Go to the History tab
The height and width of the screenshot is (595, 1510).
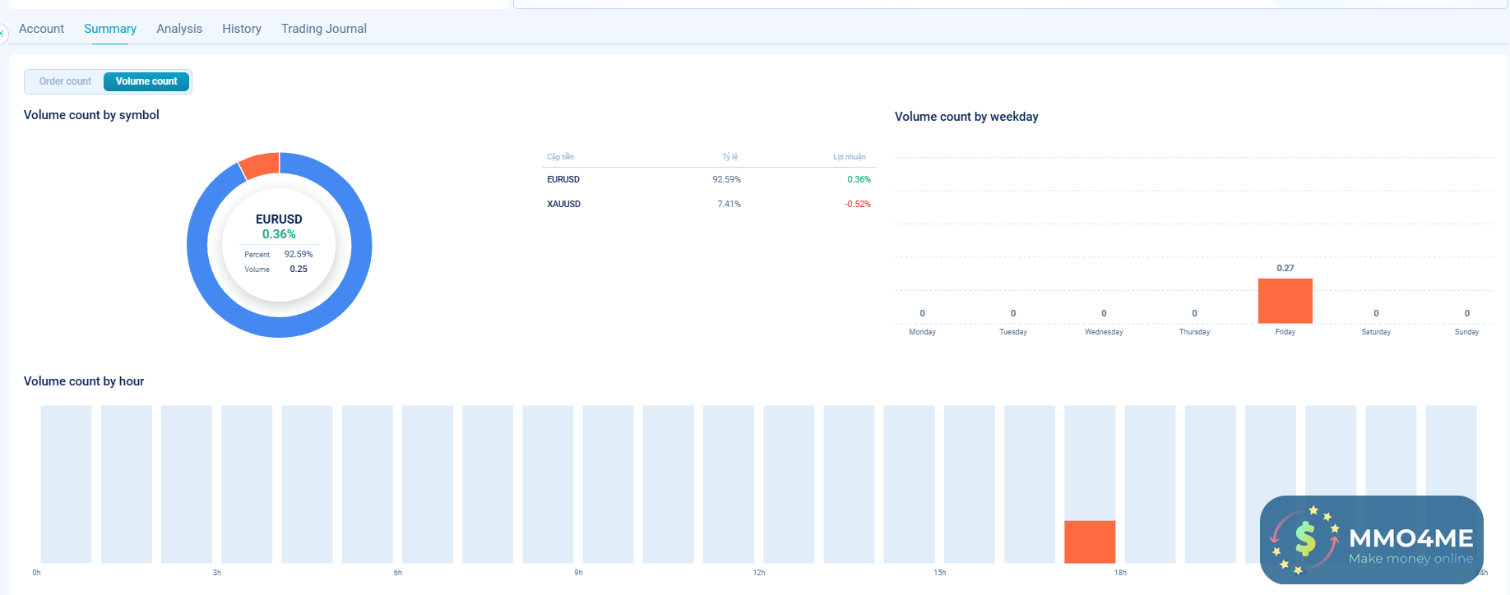242,29
